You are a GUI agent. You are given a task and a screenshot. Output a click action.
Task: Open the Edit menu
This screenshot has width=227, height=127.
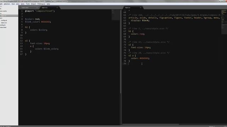click(x=1, y=4)
